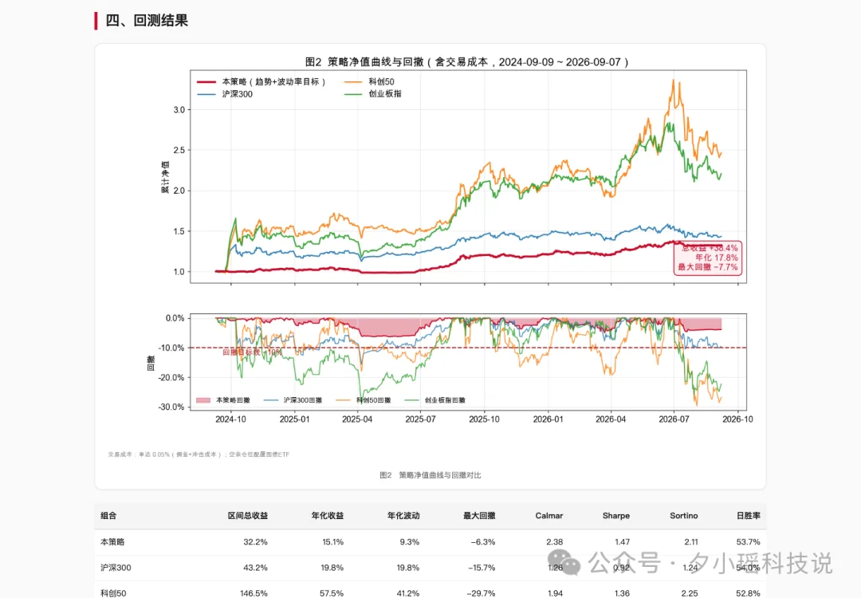Click drawdown axis label -30.0%
Viewport: 861px width, 598px height.
click(171, 407)
